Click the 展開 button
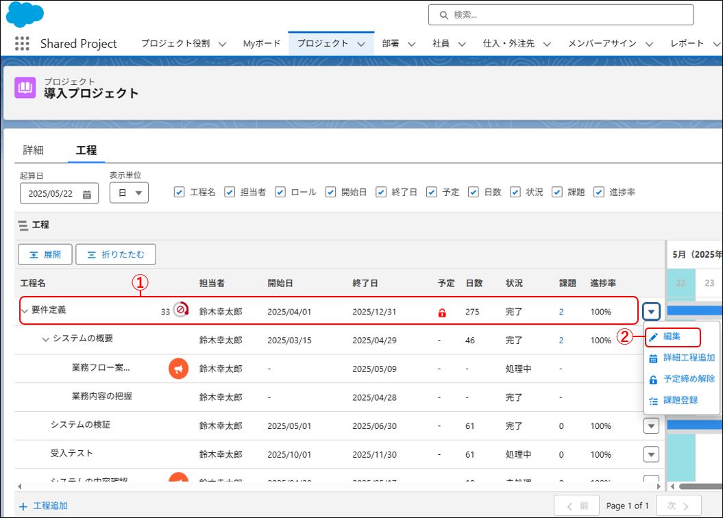 click(x=45, y=254)
